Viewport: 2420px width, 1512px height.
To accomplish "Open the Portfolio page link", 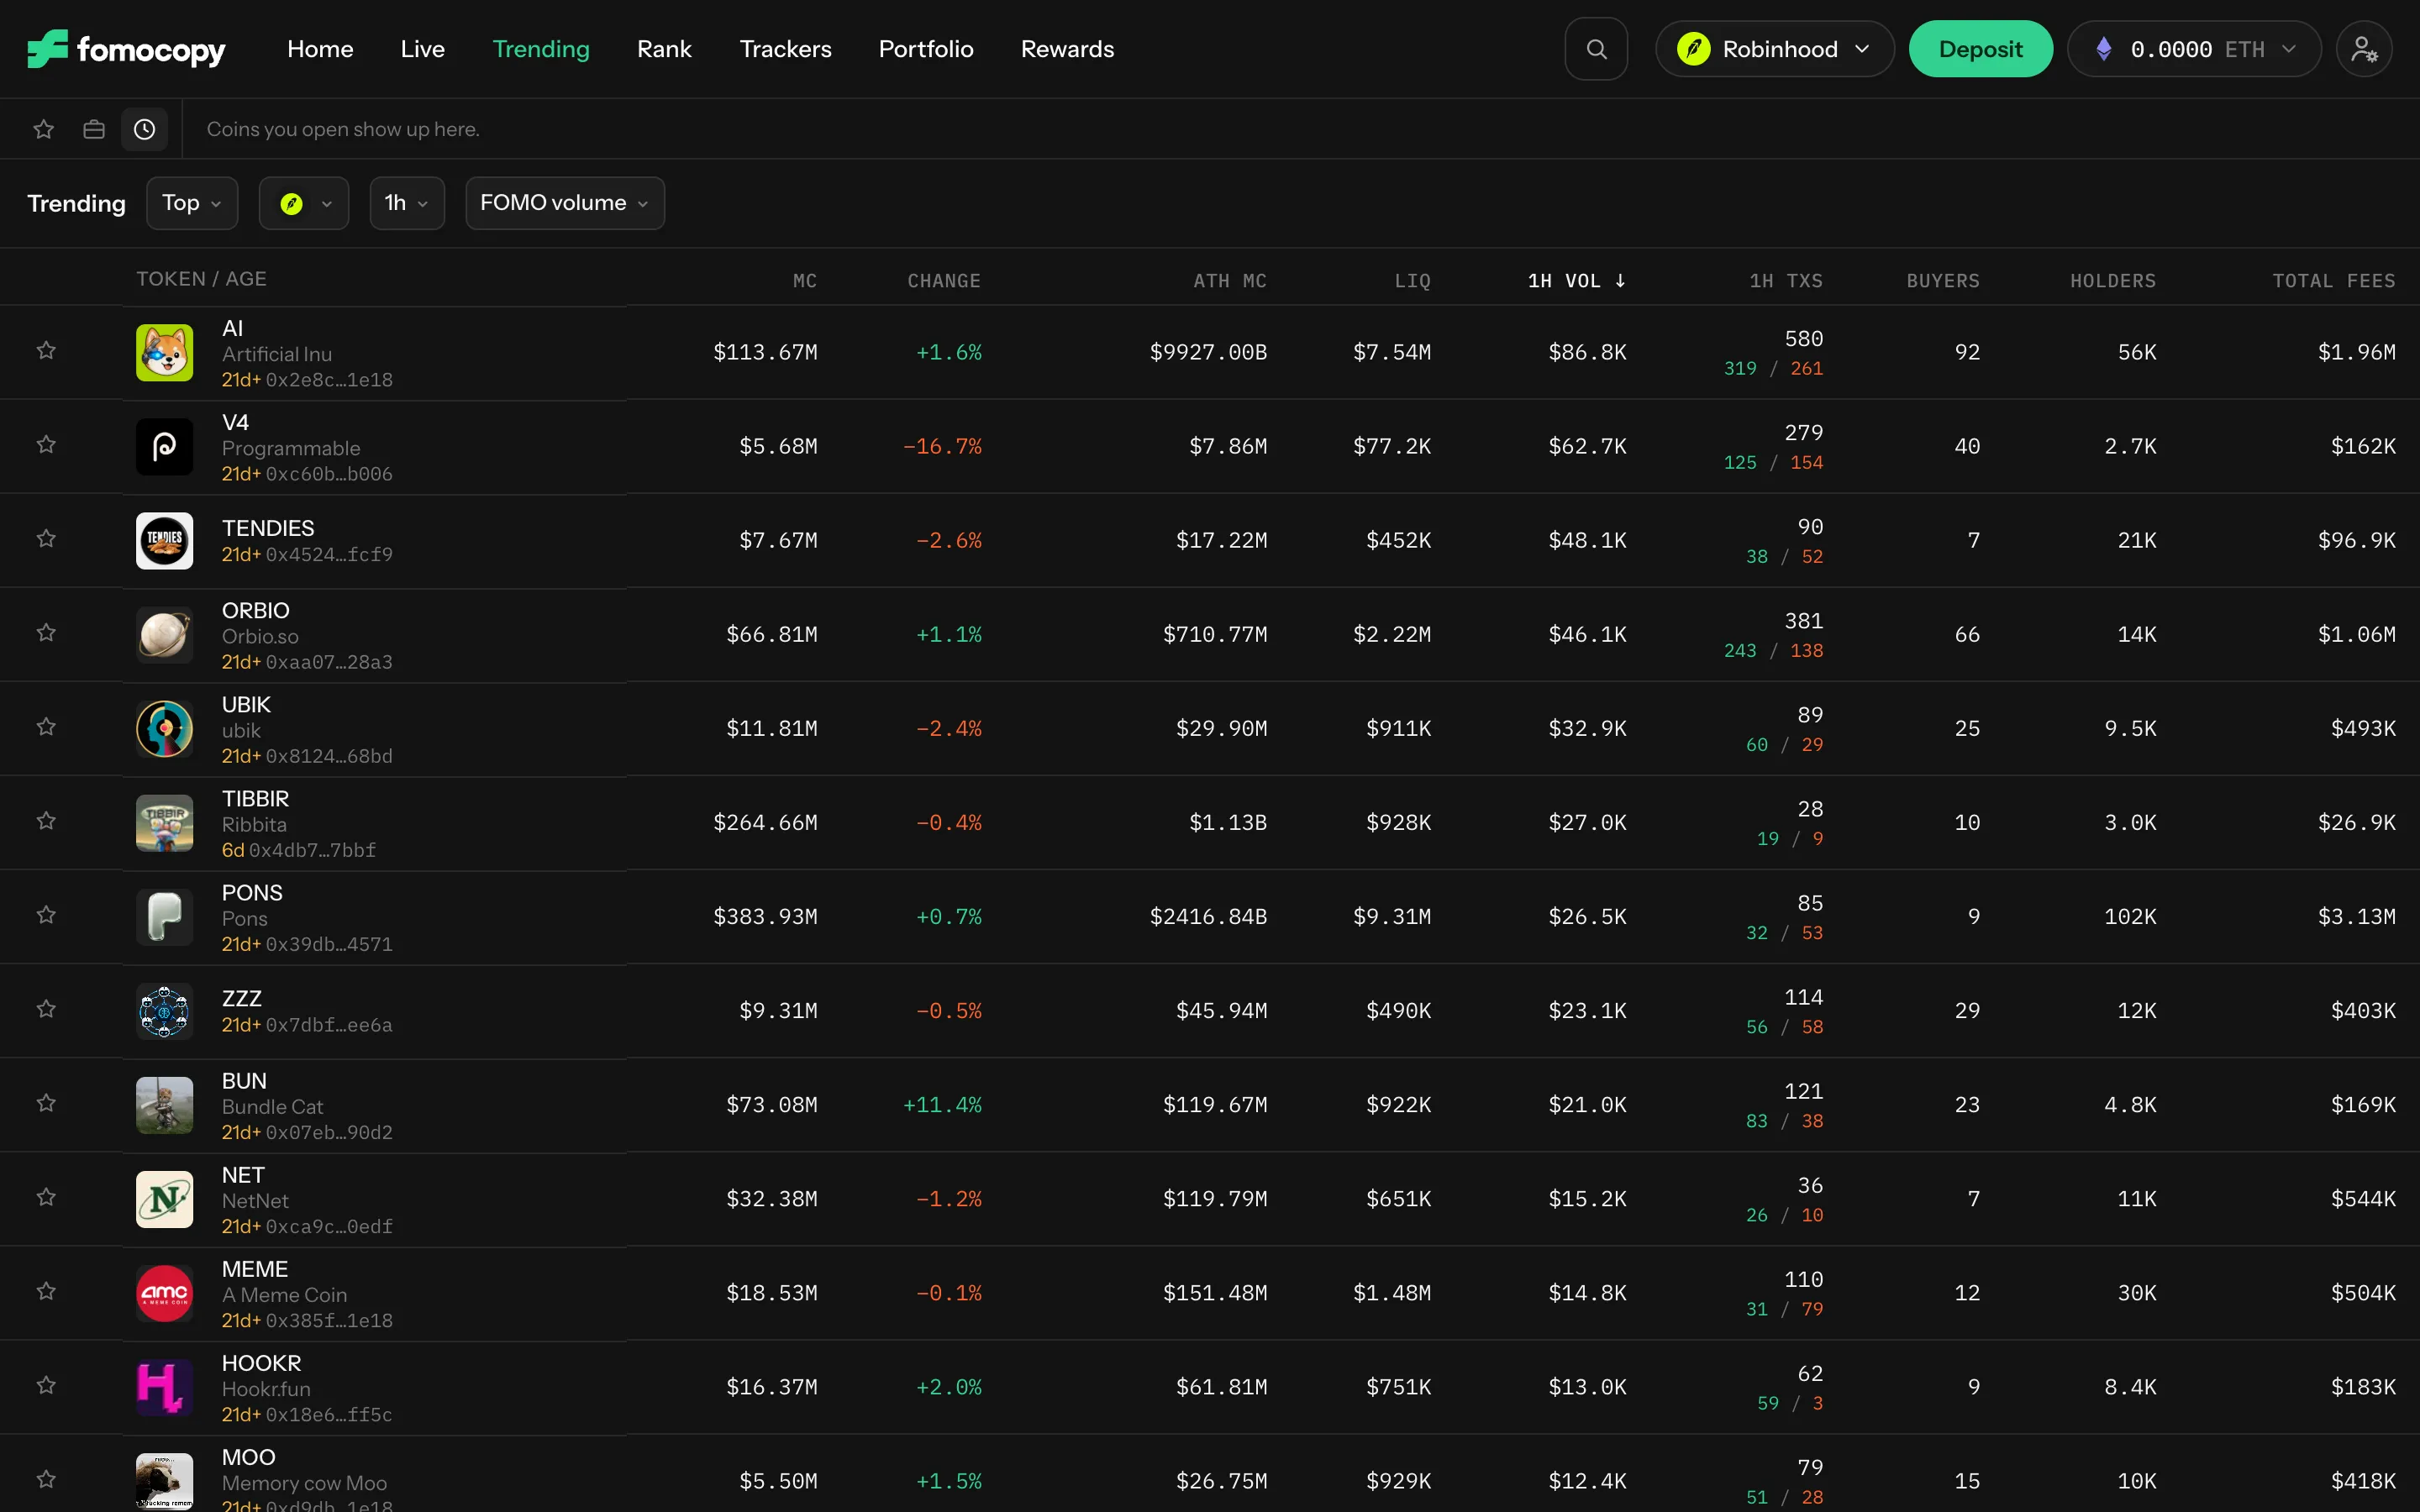I will 926,49.
